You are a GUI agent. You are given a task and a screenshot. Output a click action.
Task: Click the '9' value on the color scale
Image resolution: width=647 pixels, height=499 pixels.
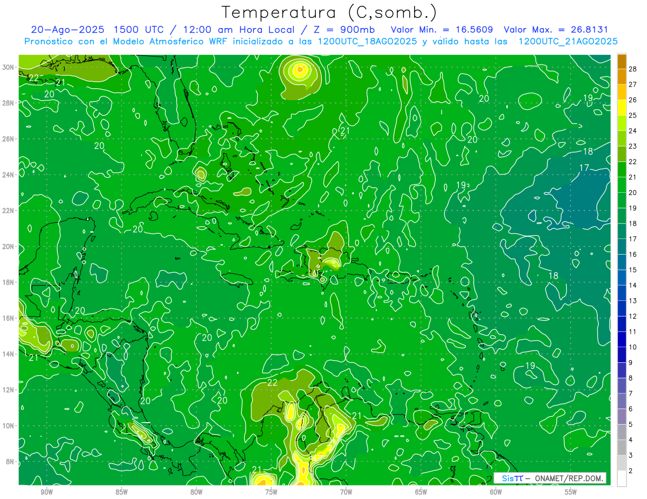(631, 362)
